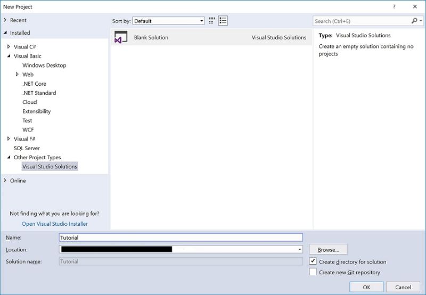Image resolution: width=426 pixels, height=295 pixels.
Task: Click the Other Project Types label
Action: [x=37, y=157]
